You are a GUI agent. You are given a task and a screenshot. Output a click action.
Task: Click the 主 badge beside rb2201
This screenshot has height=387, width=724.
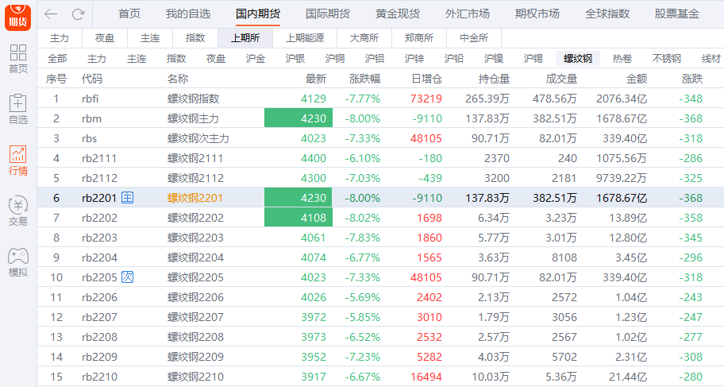click(127, 198)
